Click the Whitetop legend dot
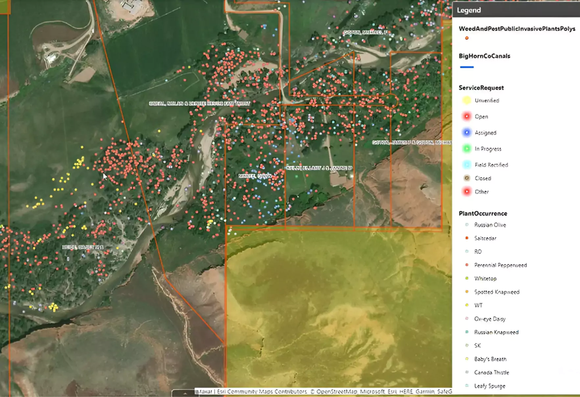580x397 pixels. pyautogui.click(x=467, y=279)
